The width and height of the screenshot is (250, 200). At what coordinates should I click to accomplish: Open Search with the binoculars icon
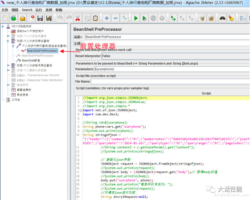tap(223, 18)
